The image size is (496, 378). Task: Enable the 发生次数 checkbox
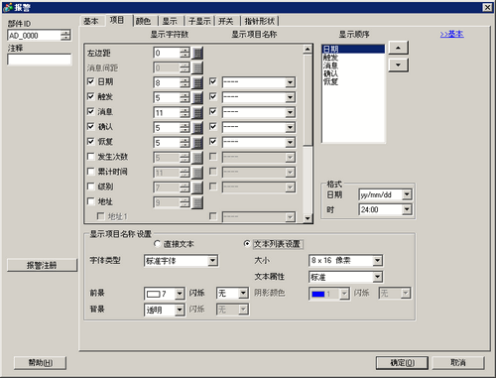point(90,156)
